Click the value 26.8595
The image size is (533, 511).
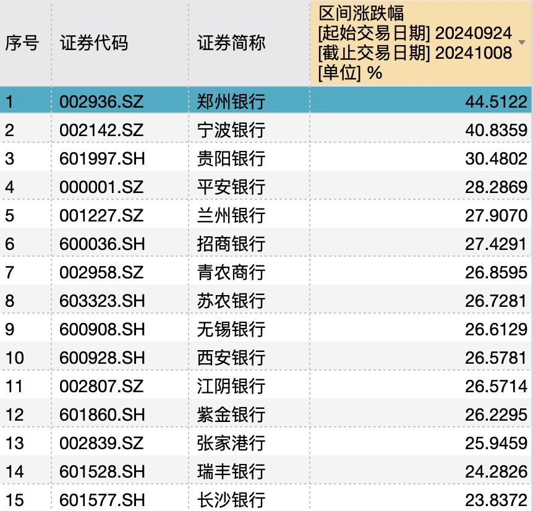(x=496, y=272)
